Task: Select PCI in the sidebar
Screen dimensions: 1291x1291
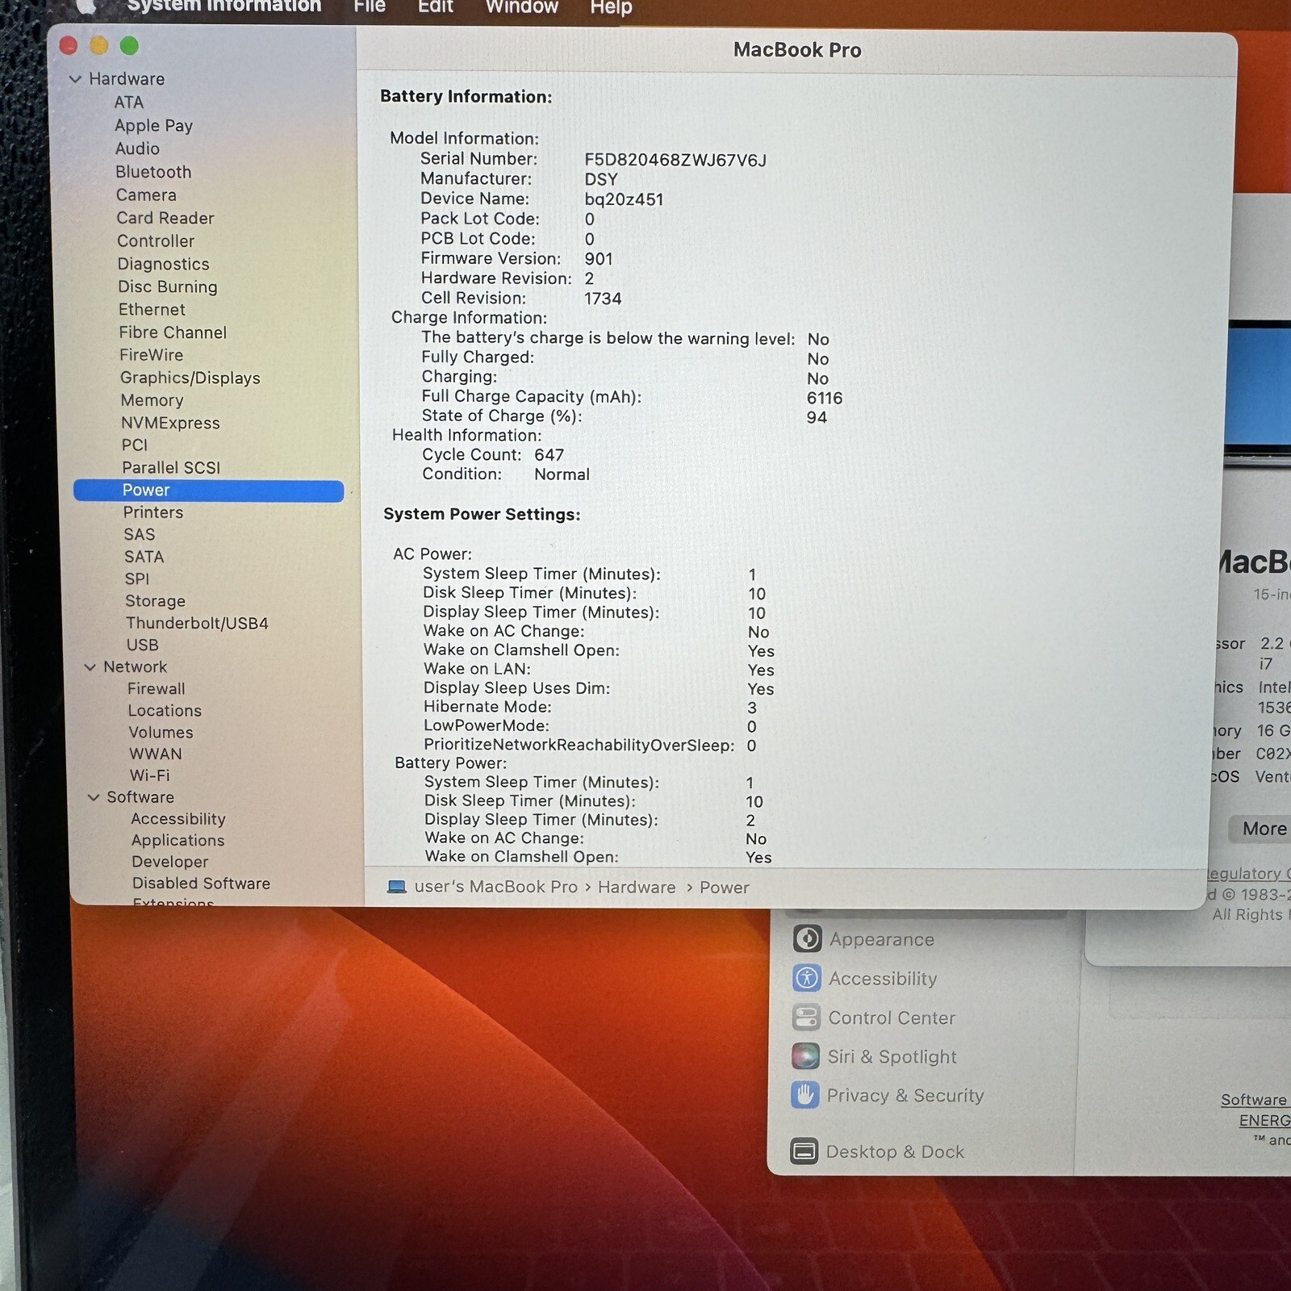Action: coord(135,445)
